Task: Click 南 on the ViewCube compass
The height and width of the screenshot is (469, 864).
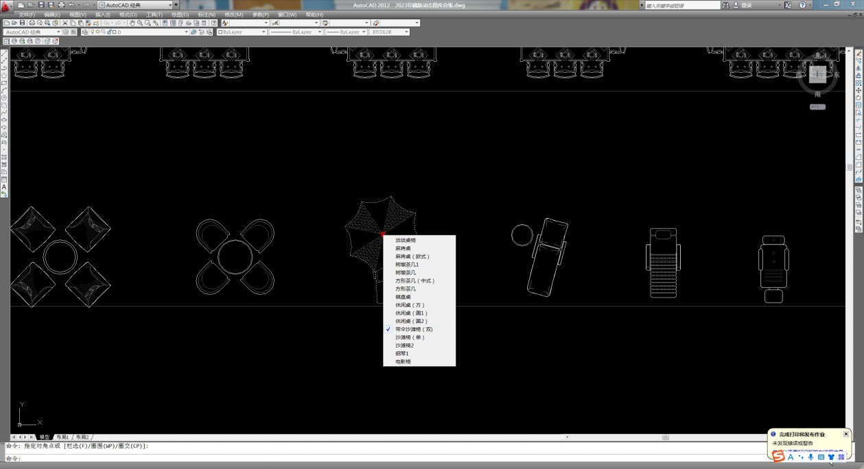Action: click(817, 95)
